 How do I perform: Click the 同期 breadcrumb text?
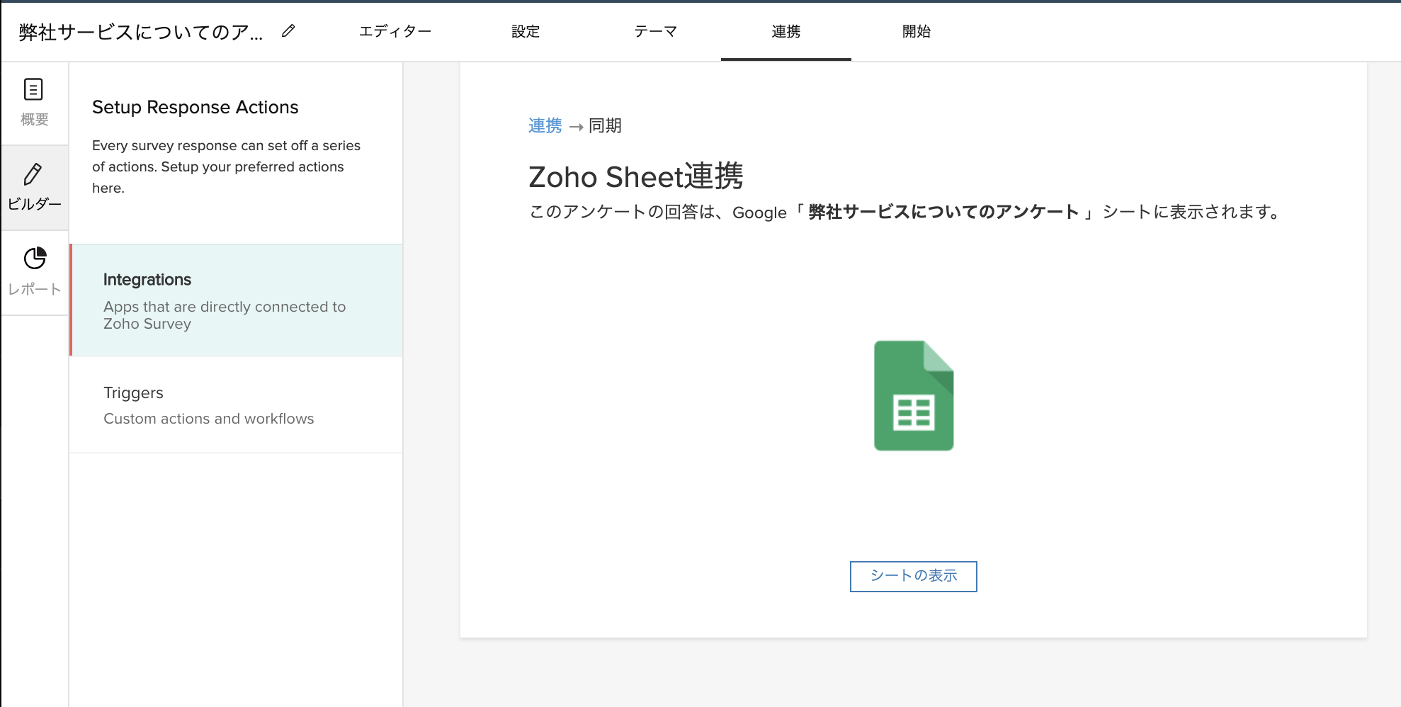[x=605, y=125]
